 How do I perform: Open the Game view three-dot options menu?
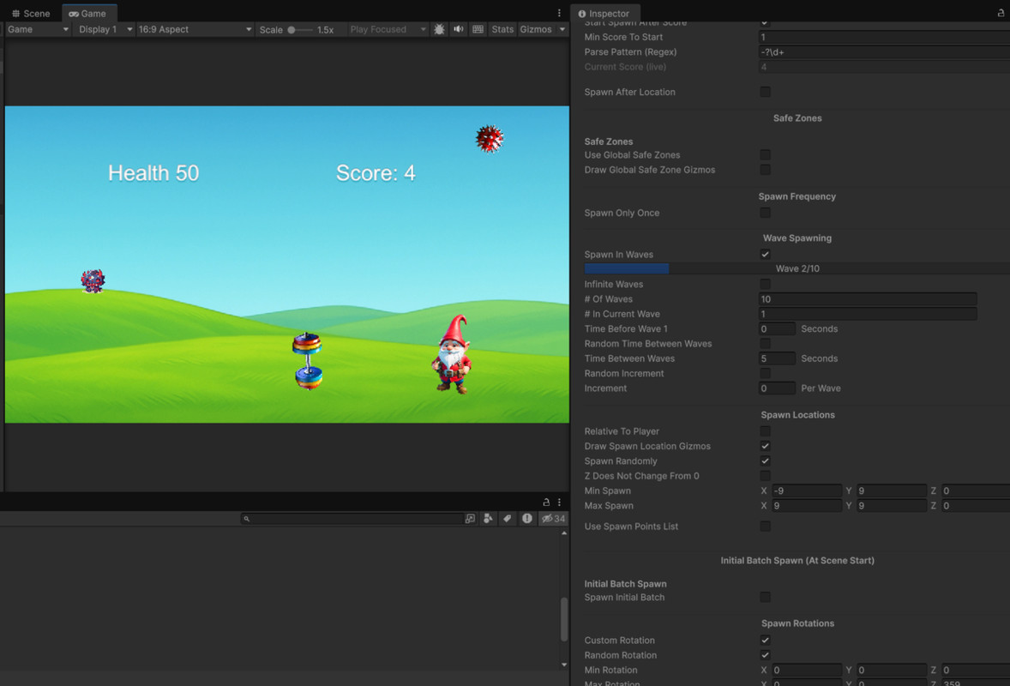coord(559,14)
